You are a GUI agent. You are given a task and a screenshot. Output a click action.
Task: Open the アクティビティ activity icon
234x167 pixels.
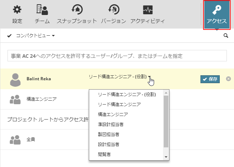[x=148, y=10]
